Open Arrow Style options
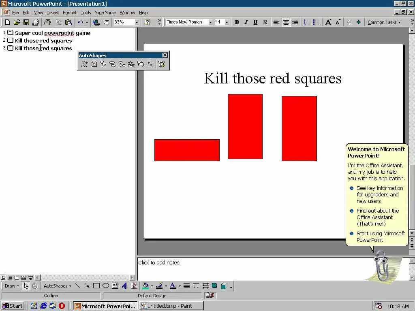This screenshot has height=311, width=415. (205, 286)
